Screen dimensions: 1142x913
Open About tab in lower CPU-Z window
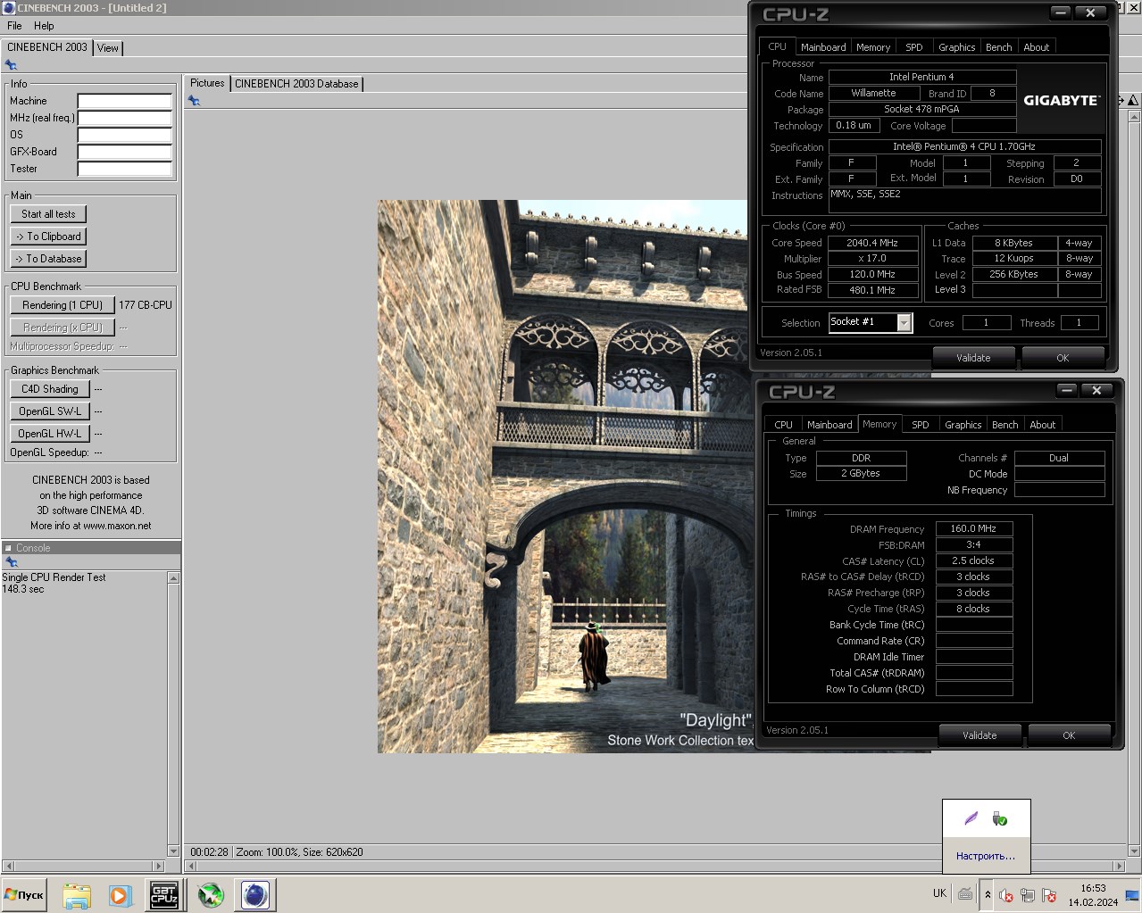(1042, 425)
